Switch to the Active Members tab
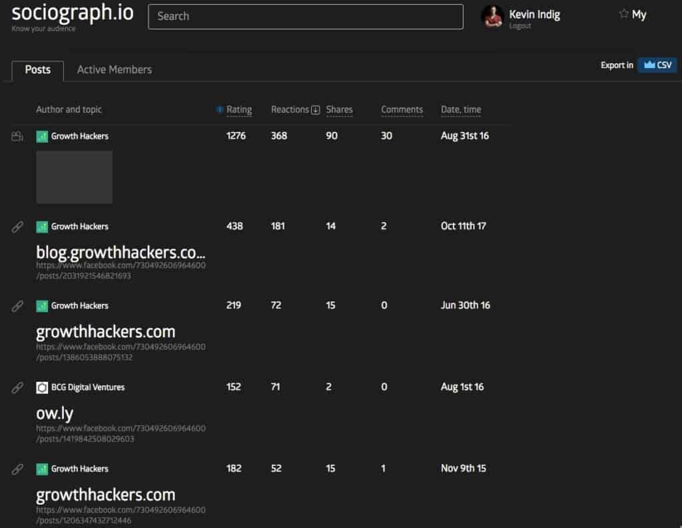The width and height of the screenshot is (682, 528). (x=115, y=69)
